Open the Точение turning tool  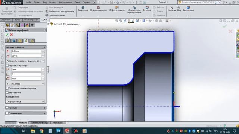pyautogui.click(x=147, y=9)
